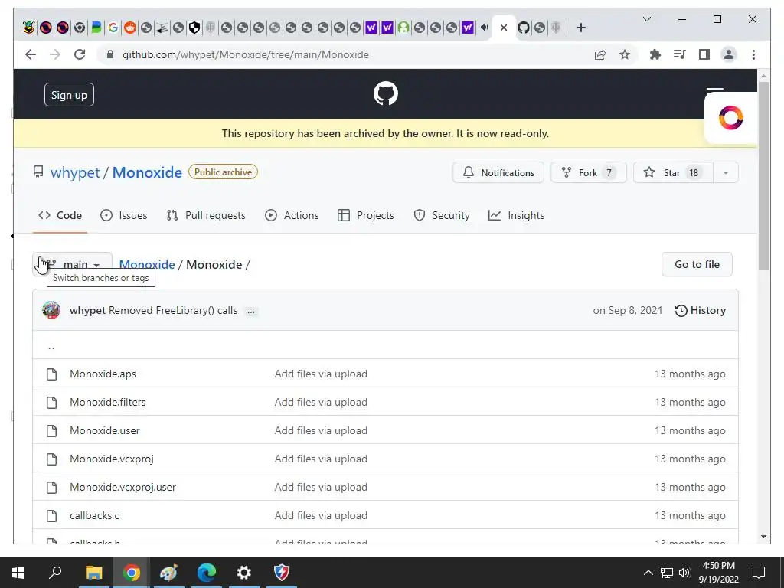Open the callbacks.c file

94,515
